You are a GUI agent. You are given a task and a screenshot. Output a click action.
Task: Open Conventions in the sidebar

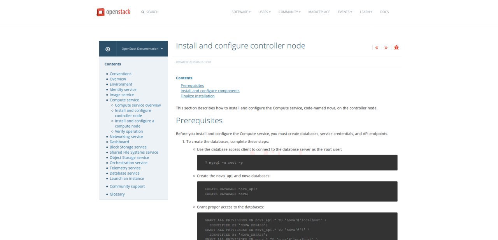[x=121, y=74]
